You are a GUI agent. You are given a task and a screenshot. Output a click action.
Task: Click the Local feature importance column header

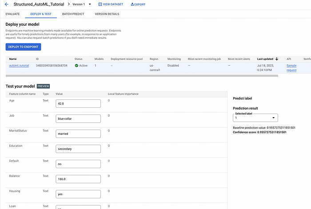point(123,94)
